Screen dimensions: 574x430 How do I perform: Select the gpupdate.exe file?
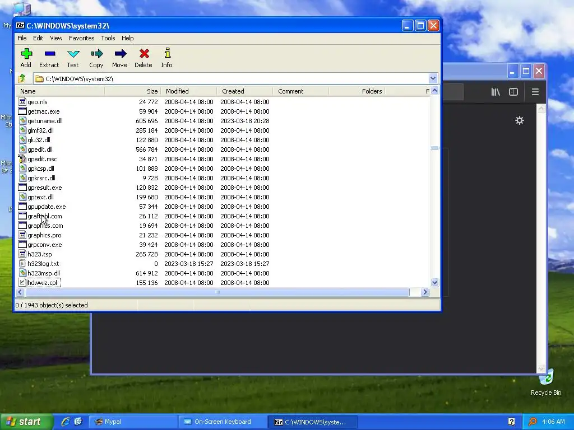pyautogui.click(x=47, y=206)
